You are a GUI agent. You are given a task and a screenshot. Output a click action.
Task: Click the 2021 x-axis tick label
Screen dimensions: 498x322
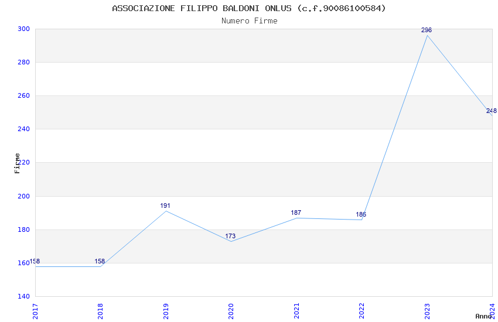tap(296, 311)
